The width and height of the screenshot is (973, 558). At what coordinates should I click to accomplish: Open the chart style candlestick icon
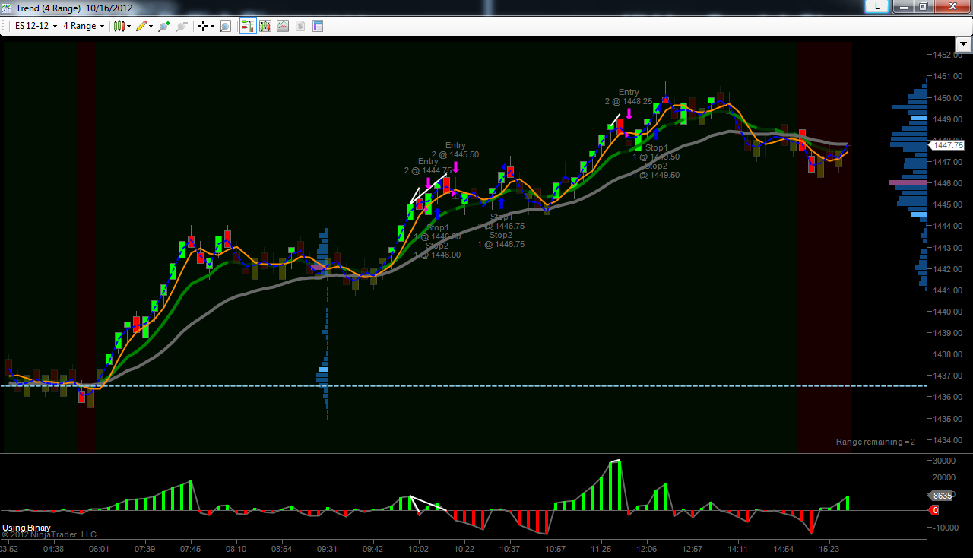119,26
